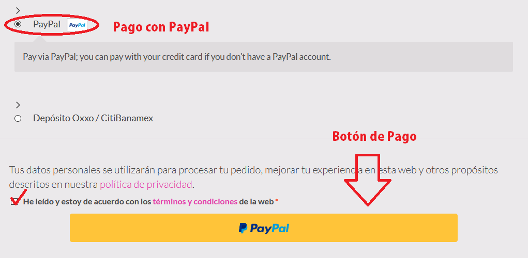
Task: Click the red Pago con PayPal text
Action: (161, 27)
